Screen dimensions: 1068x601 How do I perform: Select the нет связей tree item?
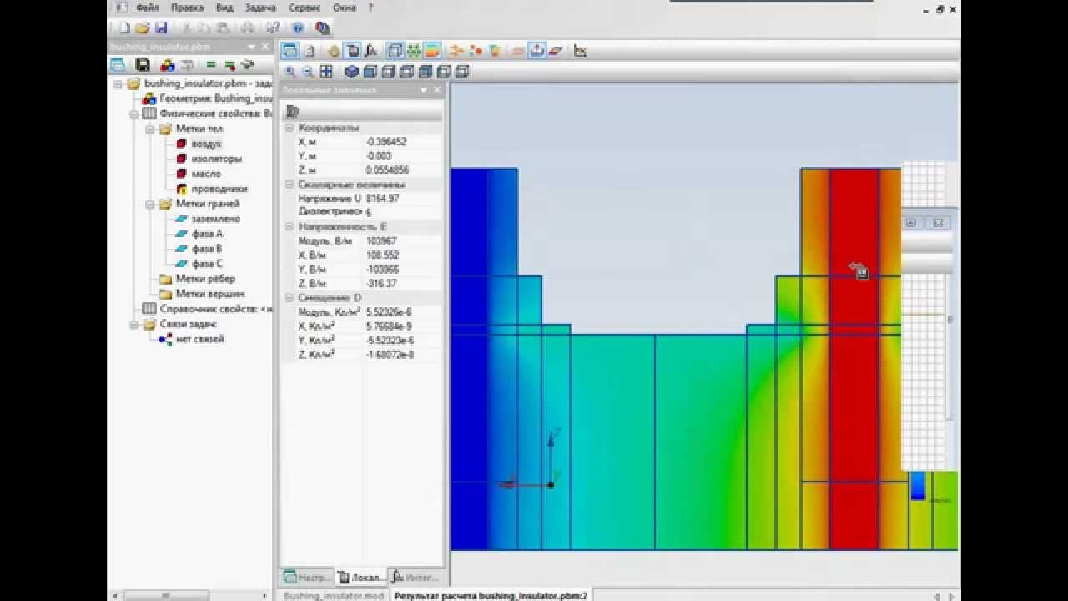[x=199, y=339]
